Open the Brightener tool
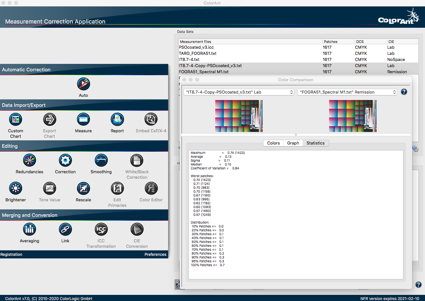This screenshot has width=425, height=301. tap(15, 188)
